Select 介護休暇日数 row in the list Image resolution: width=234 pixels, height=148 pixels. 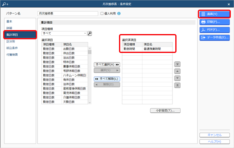click(65, 97)
